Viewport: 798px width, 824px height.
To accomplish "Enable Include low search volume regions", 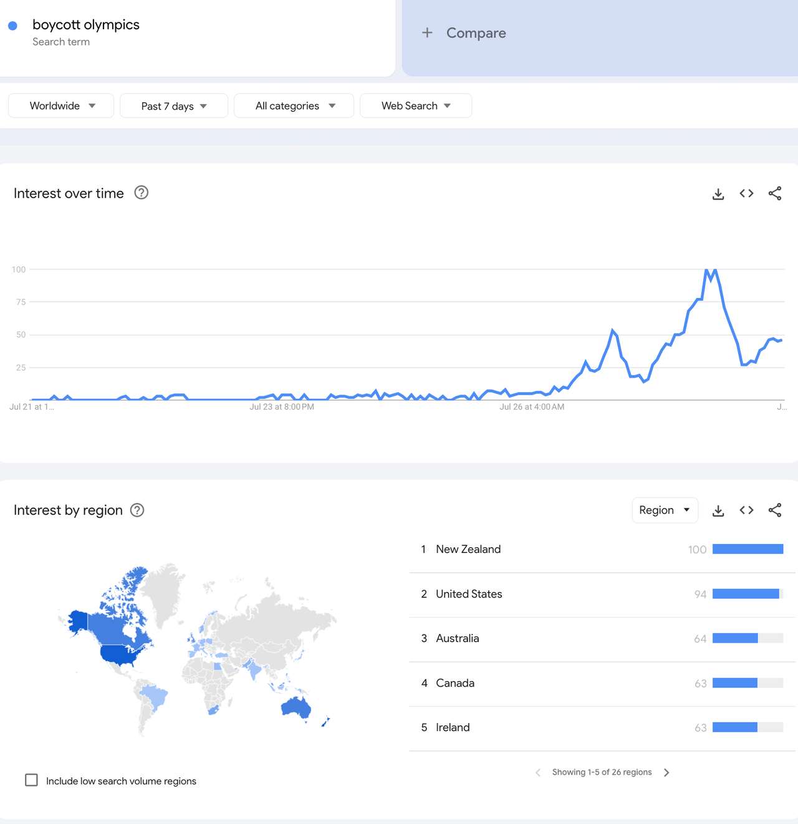I will [31, 780].
